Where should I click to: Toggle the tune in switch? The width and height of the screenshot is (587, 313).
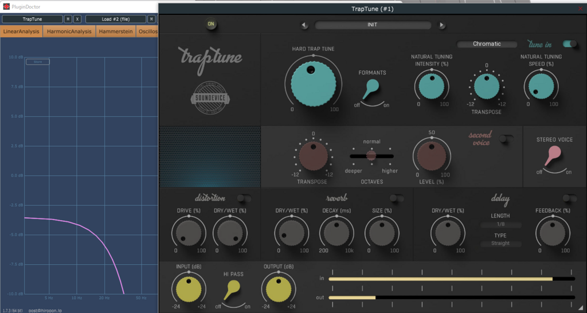pyautogui.click(x=570, y=44)
